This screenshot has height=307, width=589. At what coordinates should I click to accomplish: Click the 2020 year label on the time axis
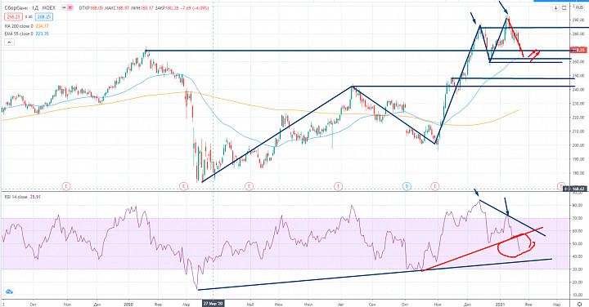coord(129,304)
